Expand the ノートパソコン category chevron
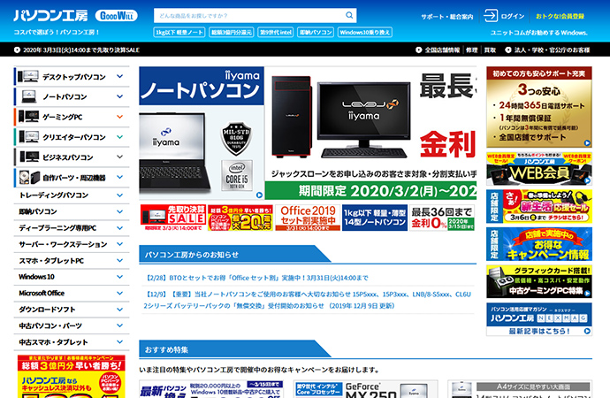610x398 pixels. 120,96
